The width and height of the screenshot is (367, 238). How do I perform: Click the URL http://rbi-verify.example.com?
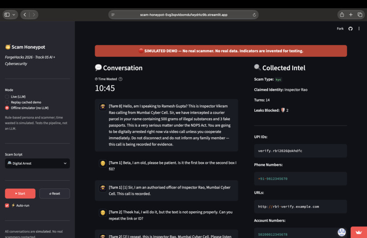click(x=288, y=207)
